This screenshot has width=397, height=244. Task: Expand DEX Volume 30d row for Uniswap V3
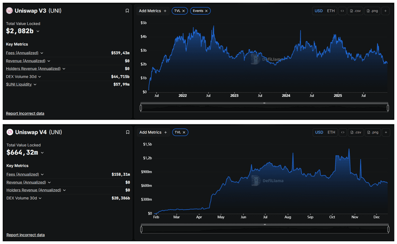click(x=39, y=77)
